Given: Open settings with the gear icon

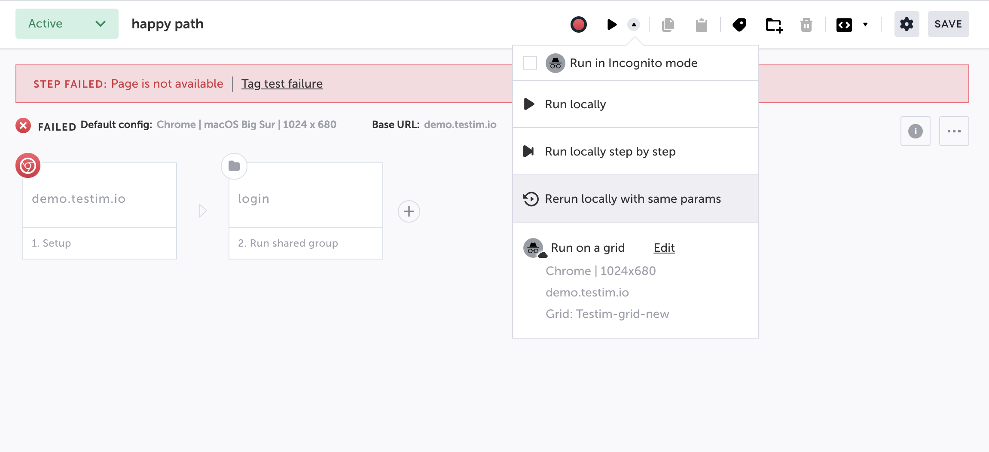Looking at the screenshot, I should point(907,24).
